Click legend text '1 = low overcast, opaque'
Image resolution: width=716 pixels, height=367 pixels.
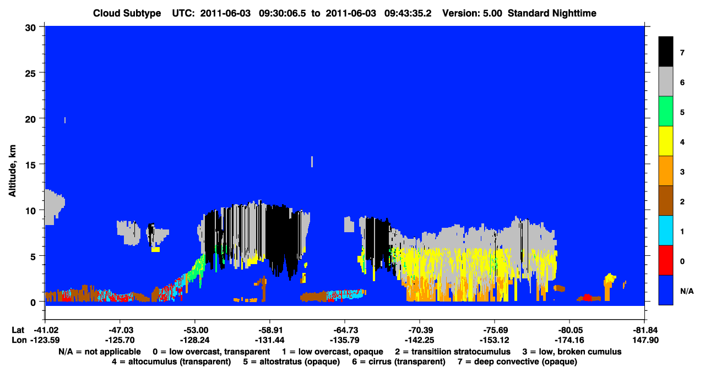click(333, 351)
